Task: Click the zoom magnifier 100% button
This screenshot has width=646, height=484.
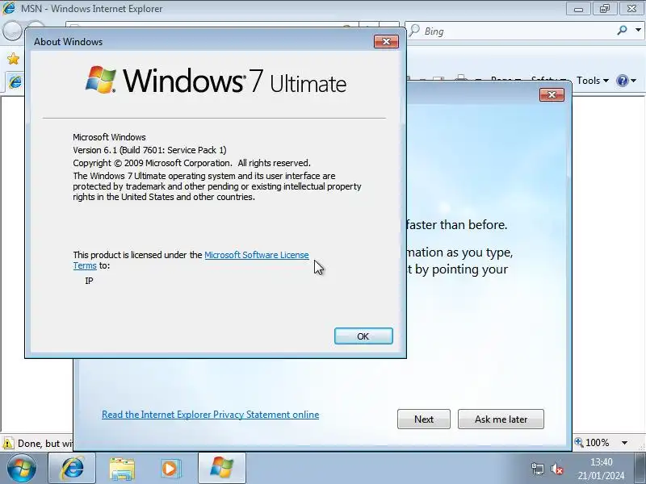Action: click(x=592, y=443)
